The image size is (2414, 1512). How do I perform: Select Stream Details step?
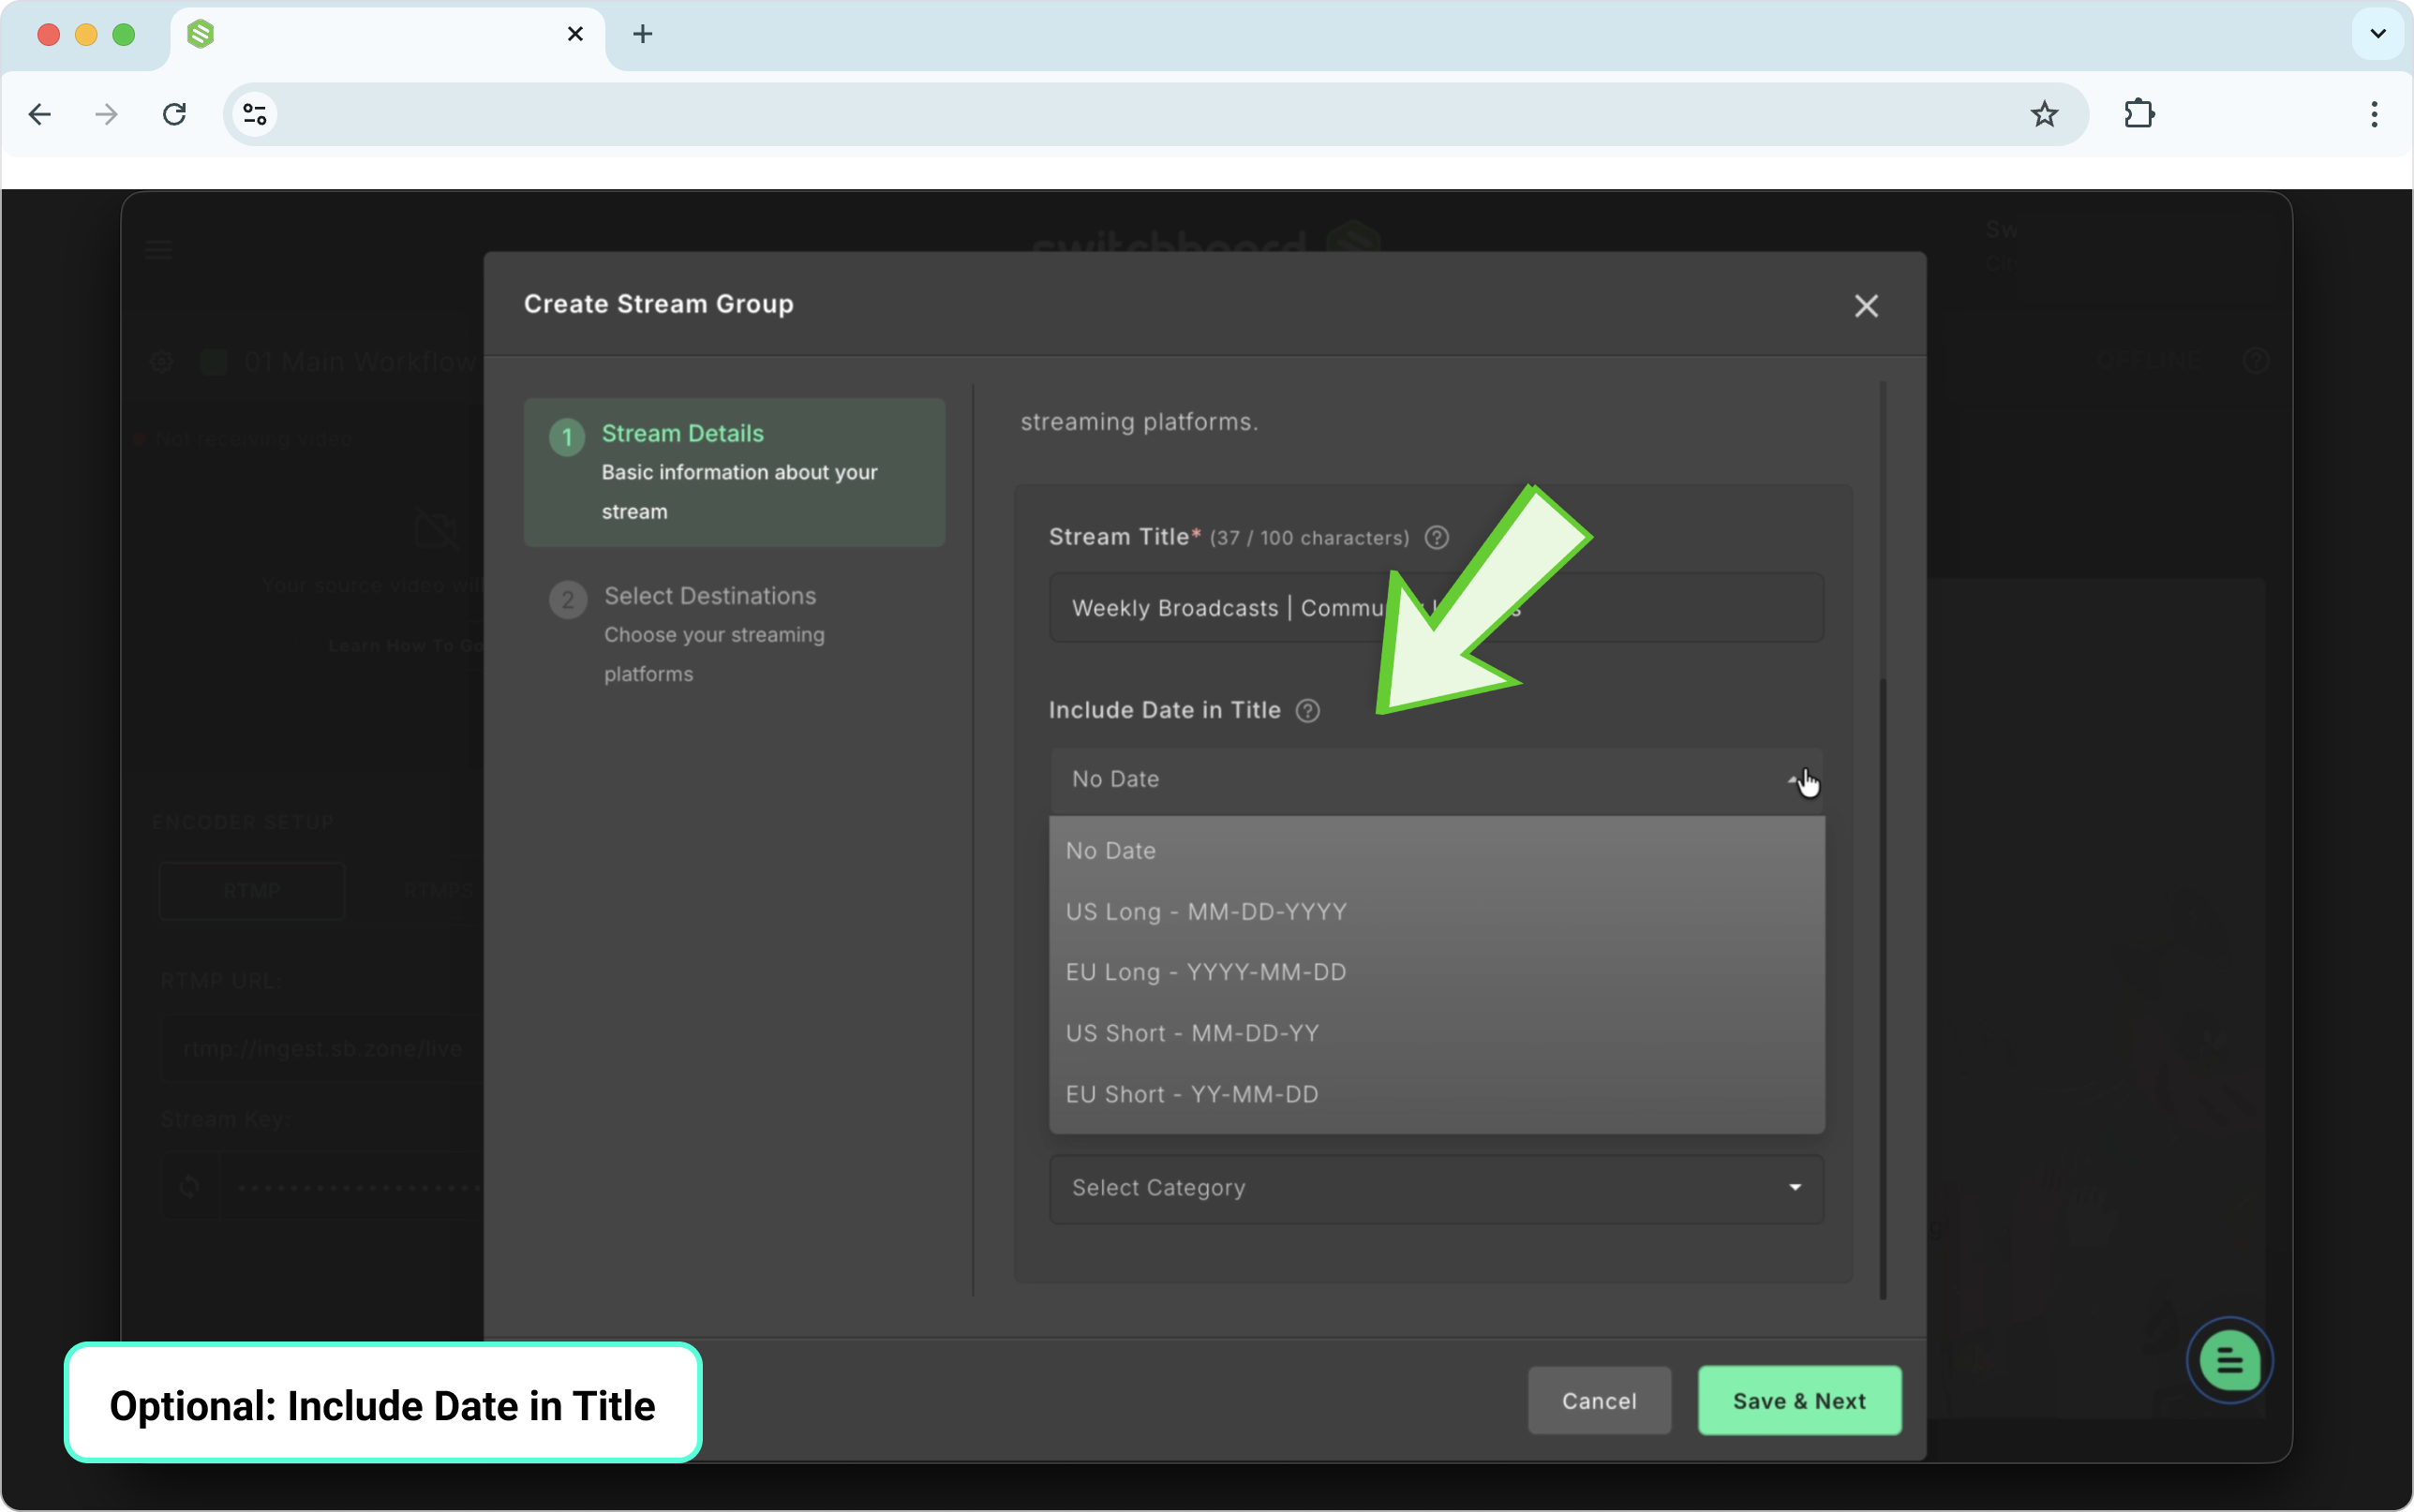pos(734,473)
